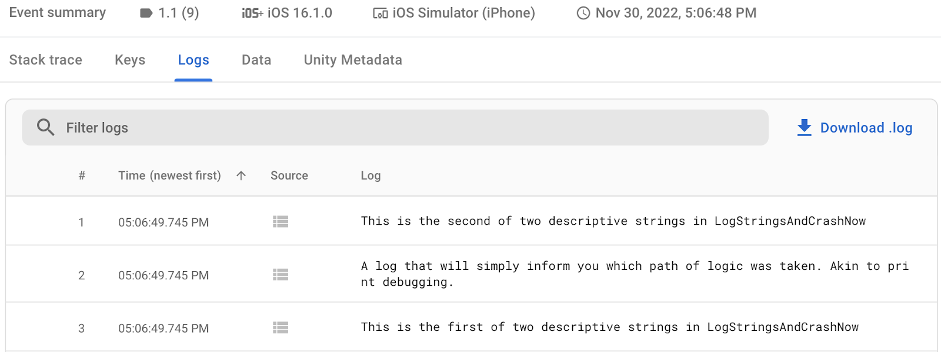
Task: Toggle sort order arrow for Time column
Action: (x=241, y=175)
